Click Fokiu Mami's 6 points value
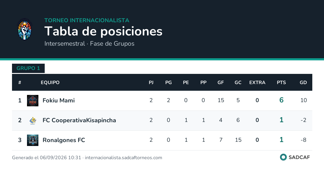Screen dimensions: 324x173 tap(281, 100)
